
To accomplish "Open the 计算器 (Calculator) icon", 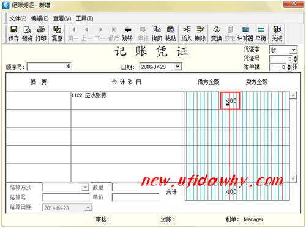I will point(245,34).
